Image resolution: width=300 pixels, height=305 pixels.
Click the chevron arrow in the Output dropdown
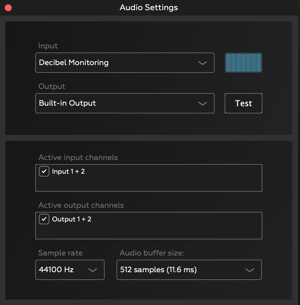pos(203,104)
